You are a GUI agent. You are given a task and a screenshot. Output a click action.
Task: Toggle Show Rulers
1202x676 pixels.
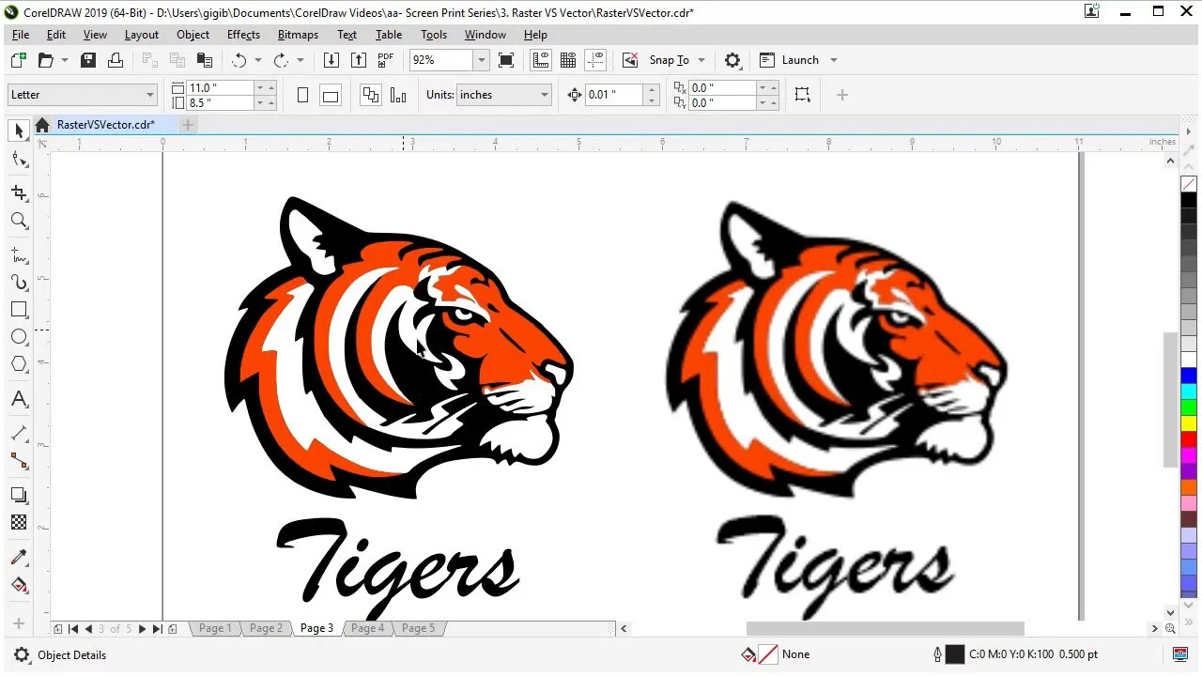tap(541, 60)
